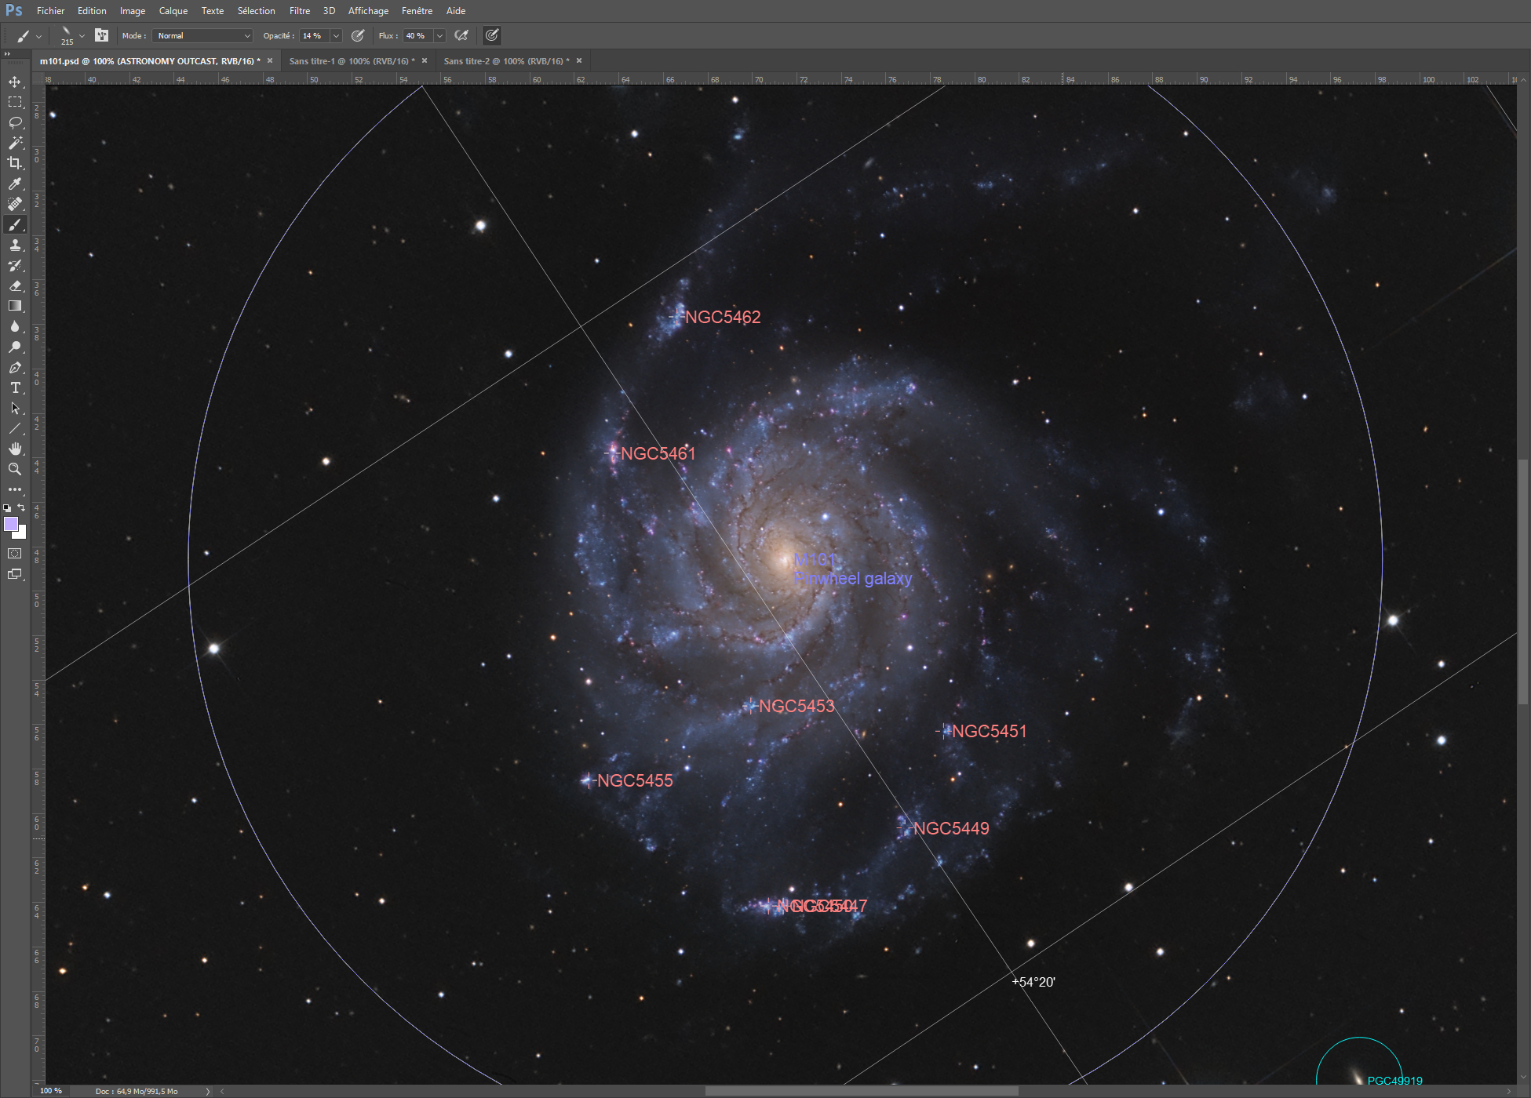
Task: Open the Affichage menu
Action: coord(368,11)
